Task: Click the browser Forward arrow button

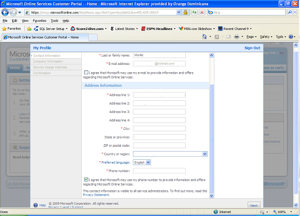Action: pos(13,13)
